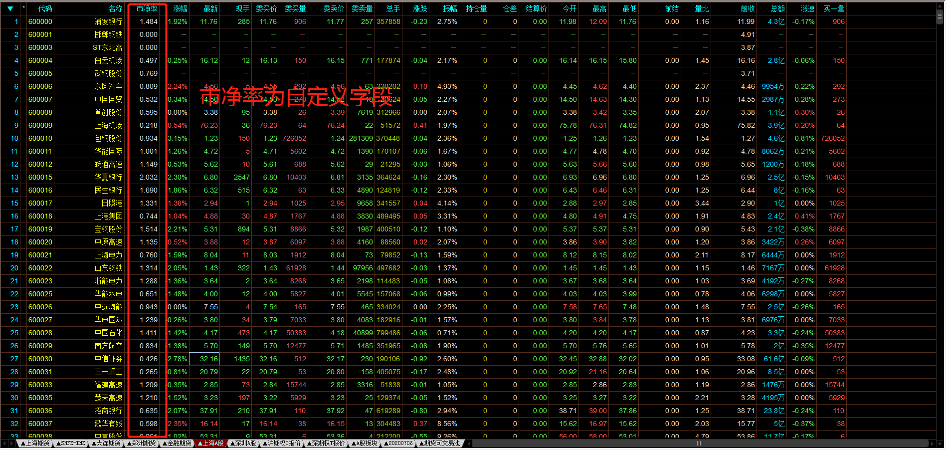946x450 pixels.
Task: Sort by the 涨幅 column header
Action: tap(180, 8)
